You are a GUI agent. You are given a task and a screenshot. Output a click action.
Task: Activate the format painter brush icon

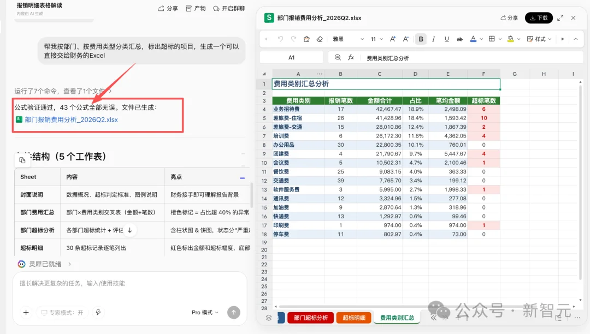coord(306,39)
